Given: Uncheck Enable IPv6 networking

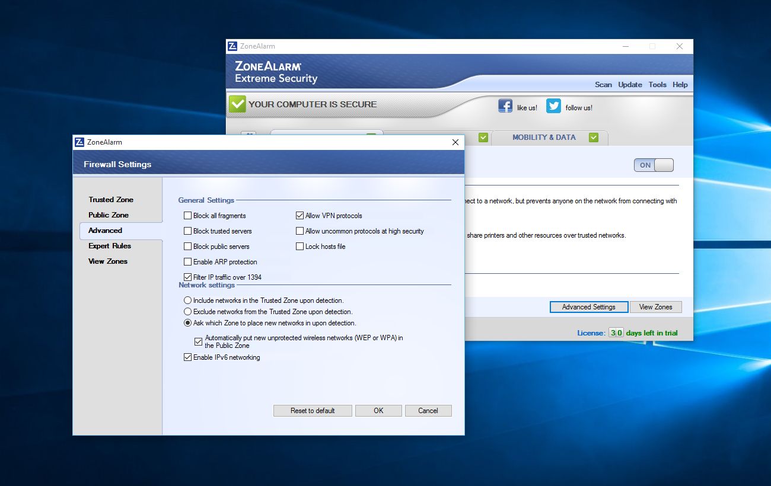Looking at the screenshot, I should (187, 357).
